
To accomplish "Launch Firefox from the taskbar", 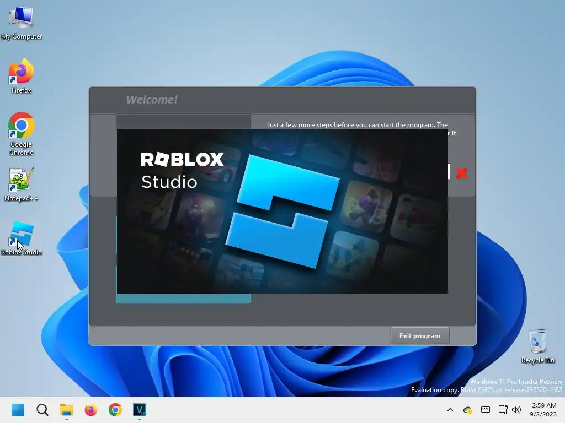I will pyautogui.click(x=91, y=410).
